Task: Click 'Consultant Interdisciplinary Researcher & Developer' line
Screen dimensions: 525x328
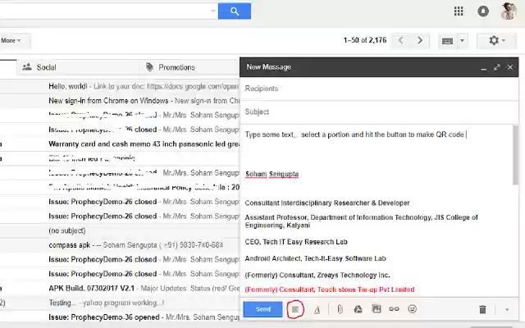Action: tap(327, 203)
